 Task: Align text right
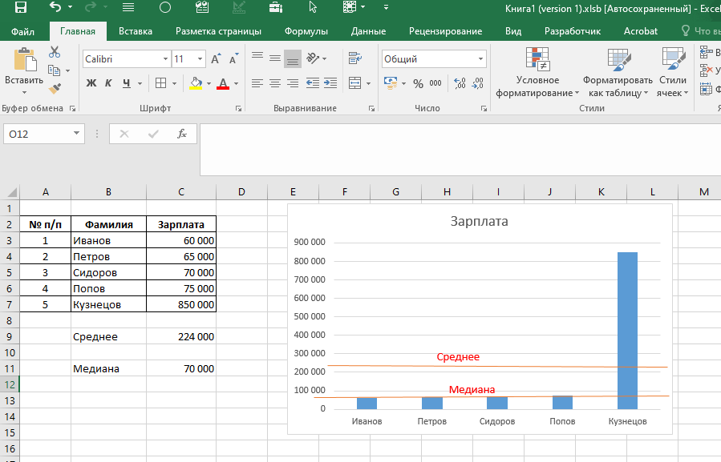tap(293, 83)
